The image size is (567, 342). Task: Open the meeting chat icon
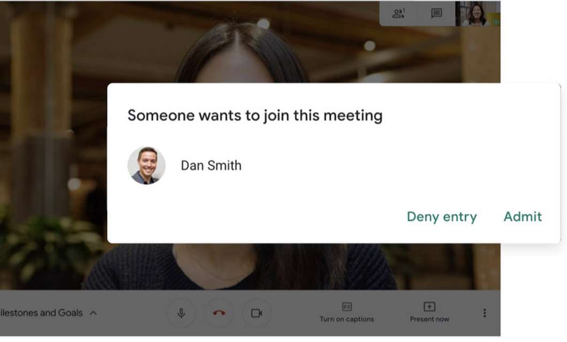coord(436,13)
